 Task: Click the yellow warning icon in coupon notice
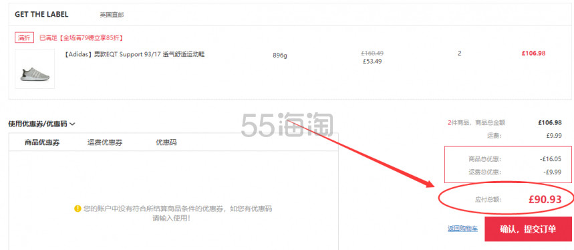tap(78, 209)
